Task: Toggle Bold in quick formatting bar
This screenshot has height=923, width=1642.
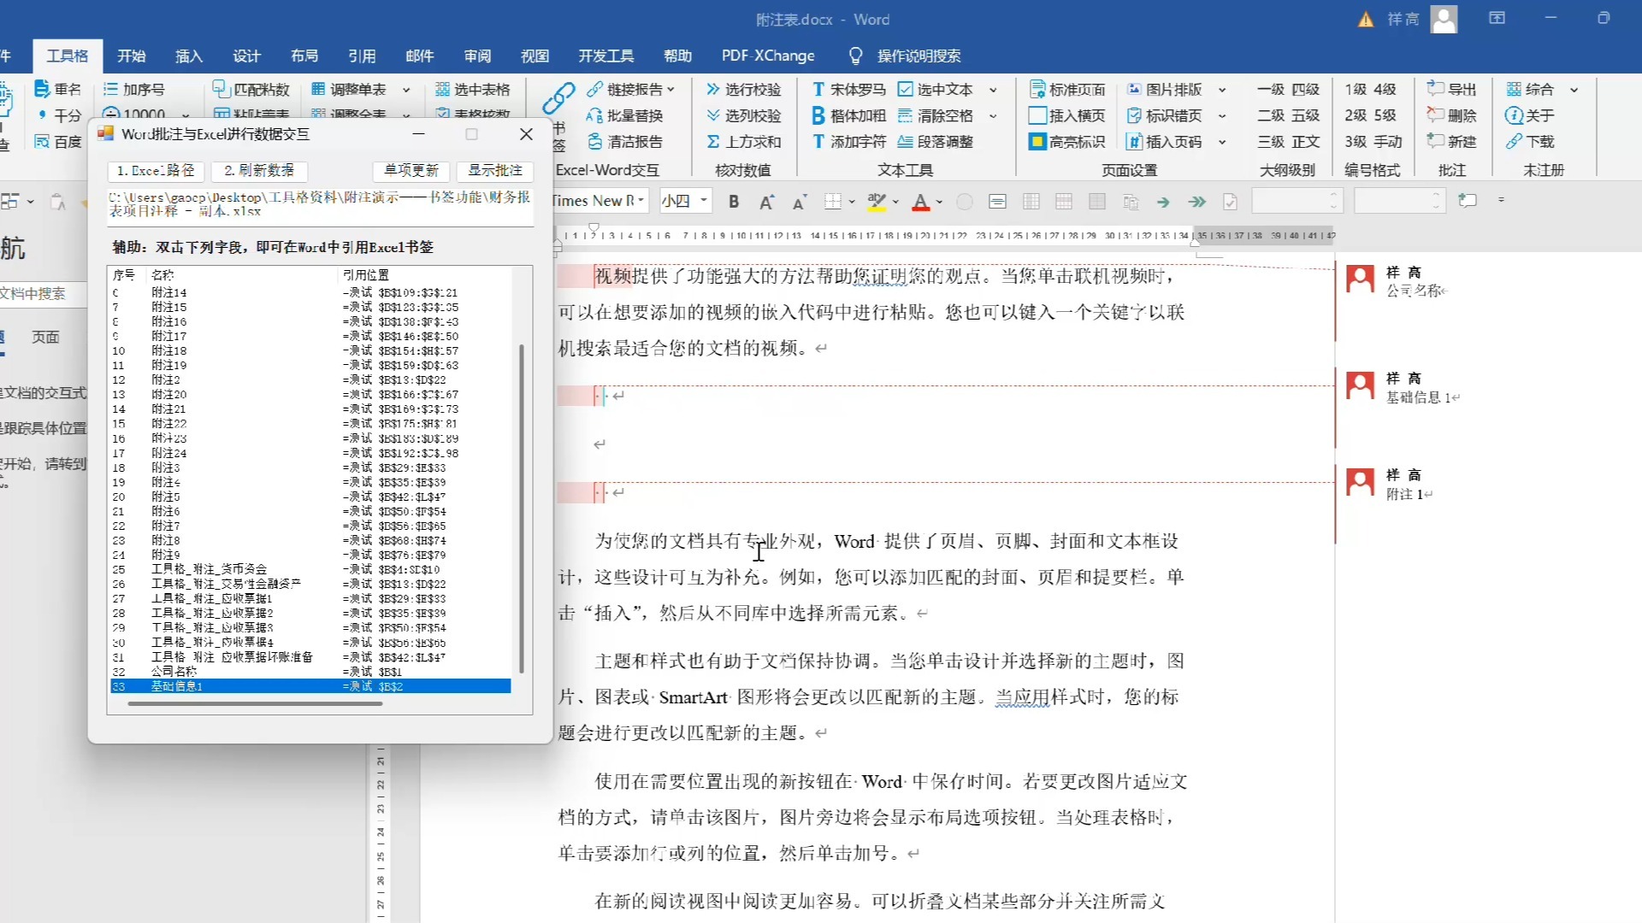Action: coord(734,202)
